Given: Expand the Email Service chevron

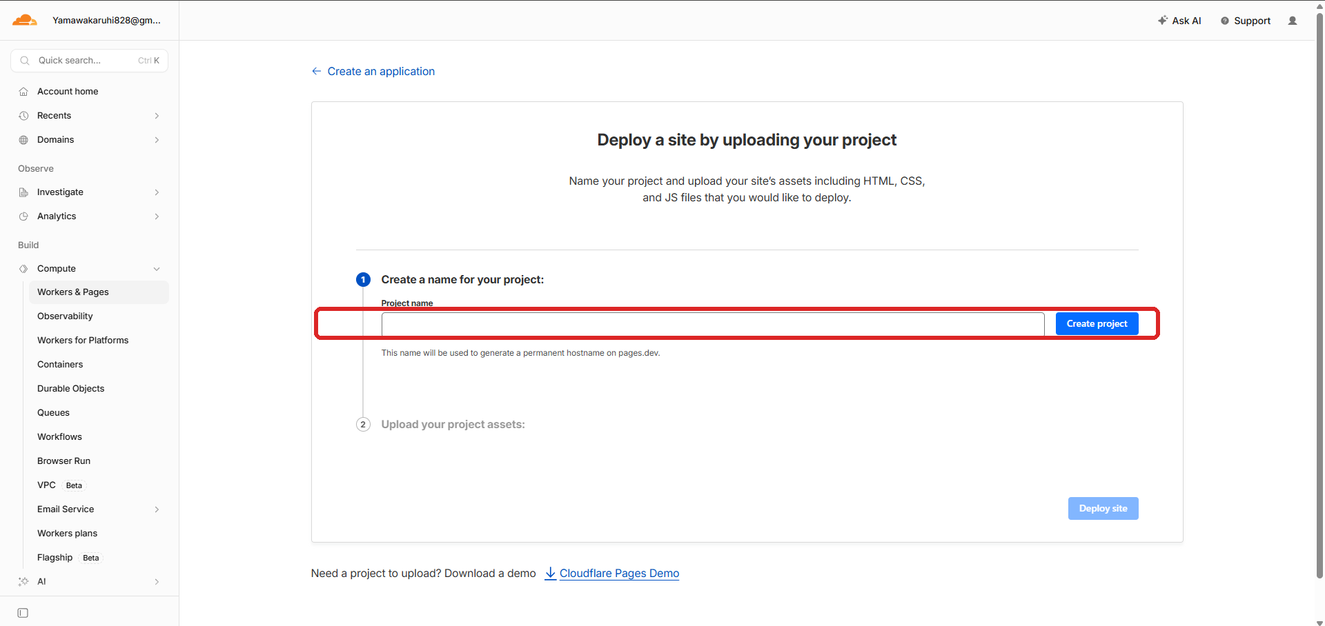Looking at the screenshot, I should point(157,509).
